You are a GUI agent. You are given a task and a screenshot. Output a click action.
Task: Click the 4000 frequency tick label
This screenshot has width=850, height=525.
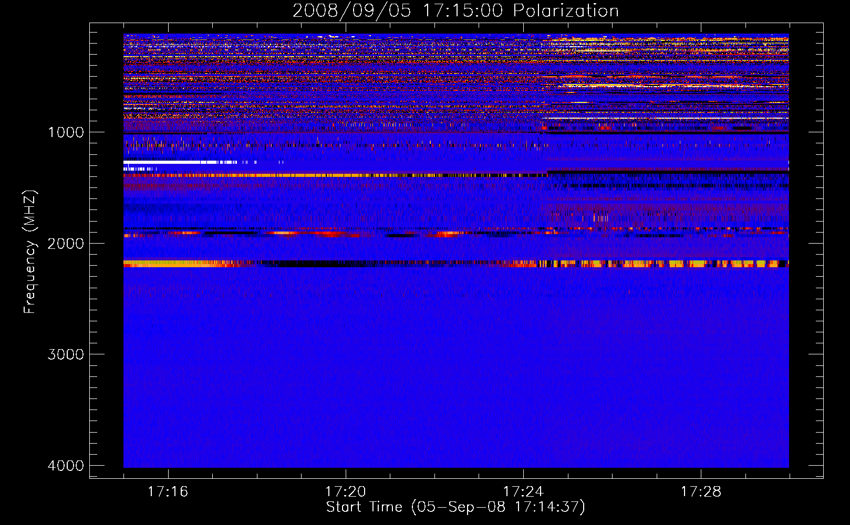click(x=66, y=466)
